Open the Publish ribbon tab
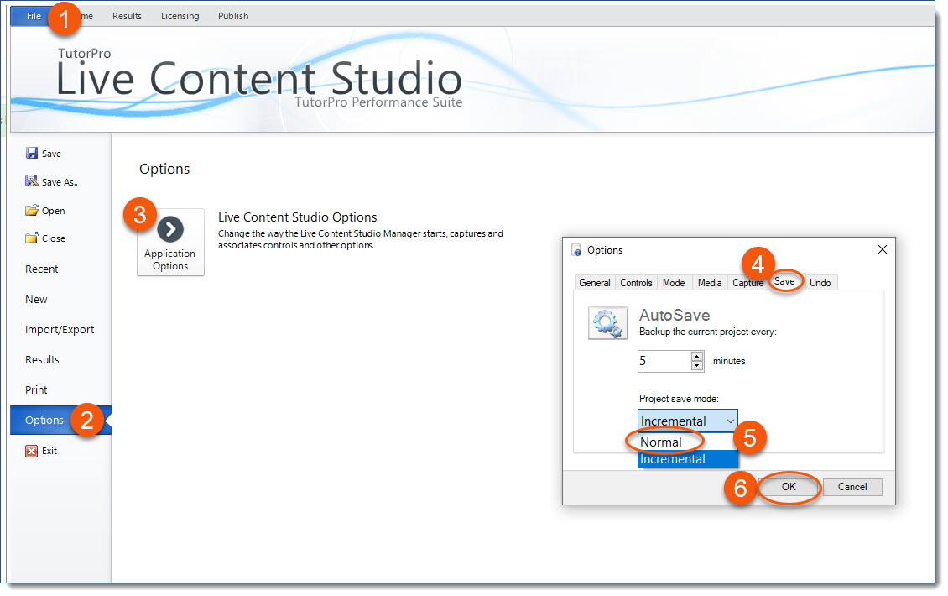This screenshot has width=948, height=596. click(x=233, y=16)
